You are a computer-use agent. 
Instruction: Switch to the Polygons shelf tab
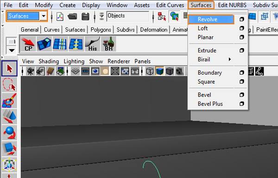[x=101, y=30]
